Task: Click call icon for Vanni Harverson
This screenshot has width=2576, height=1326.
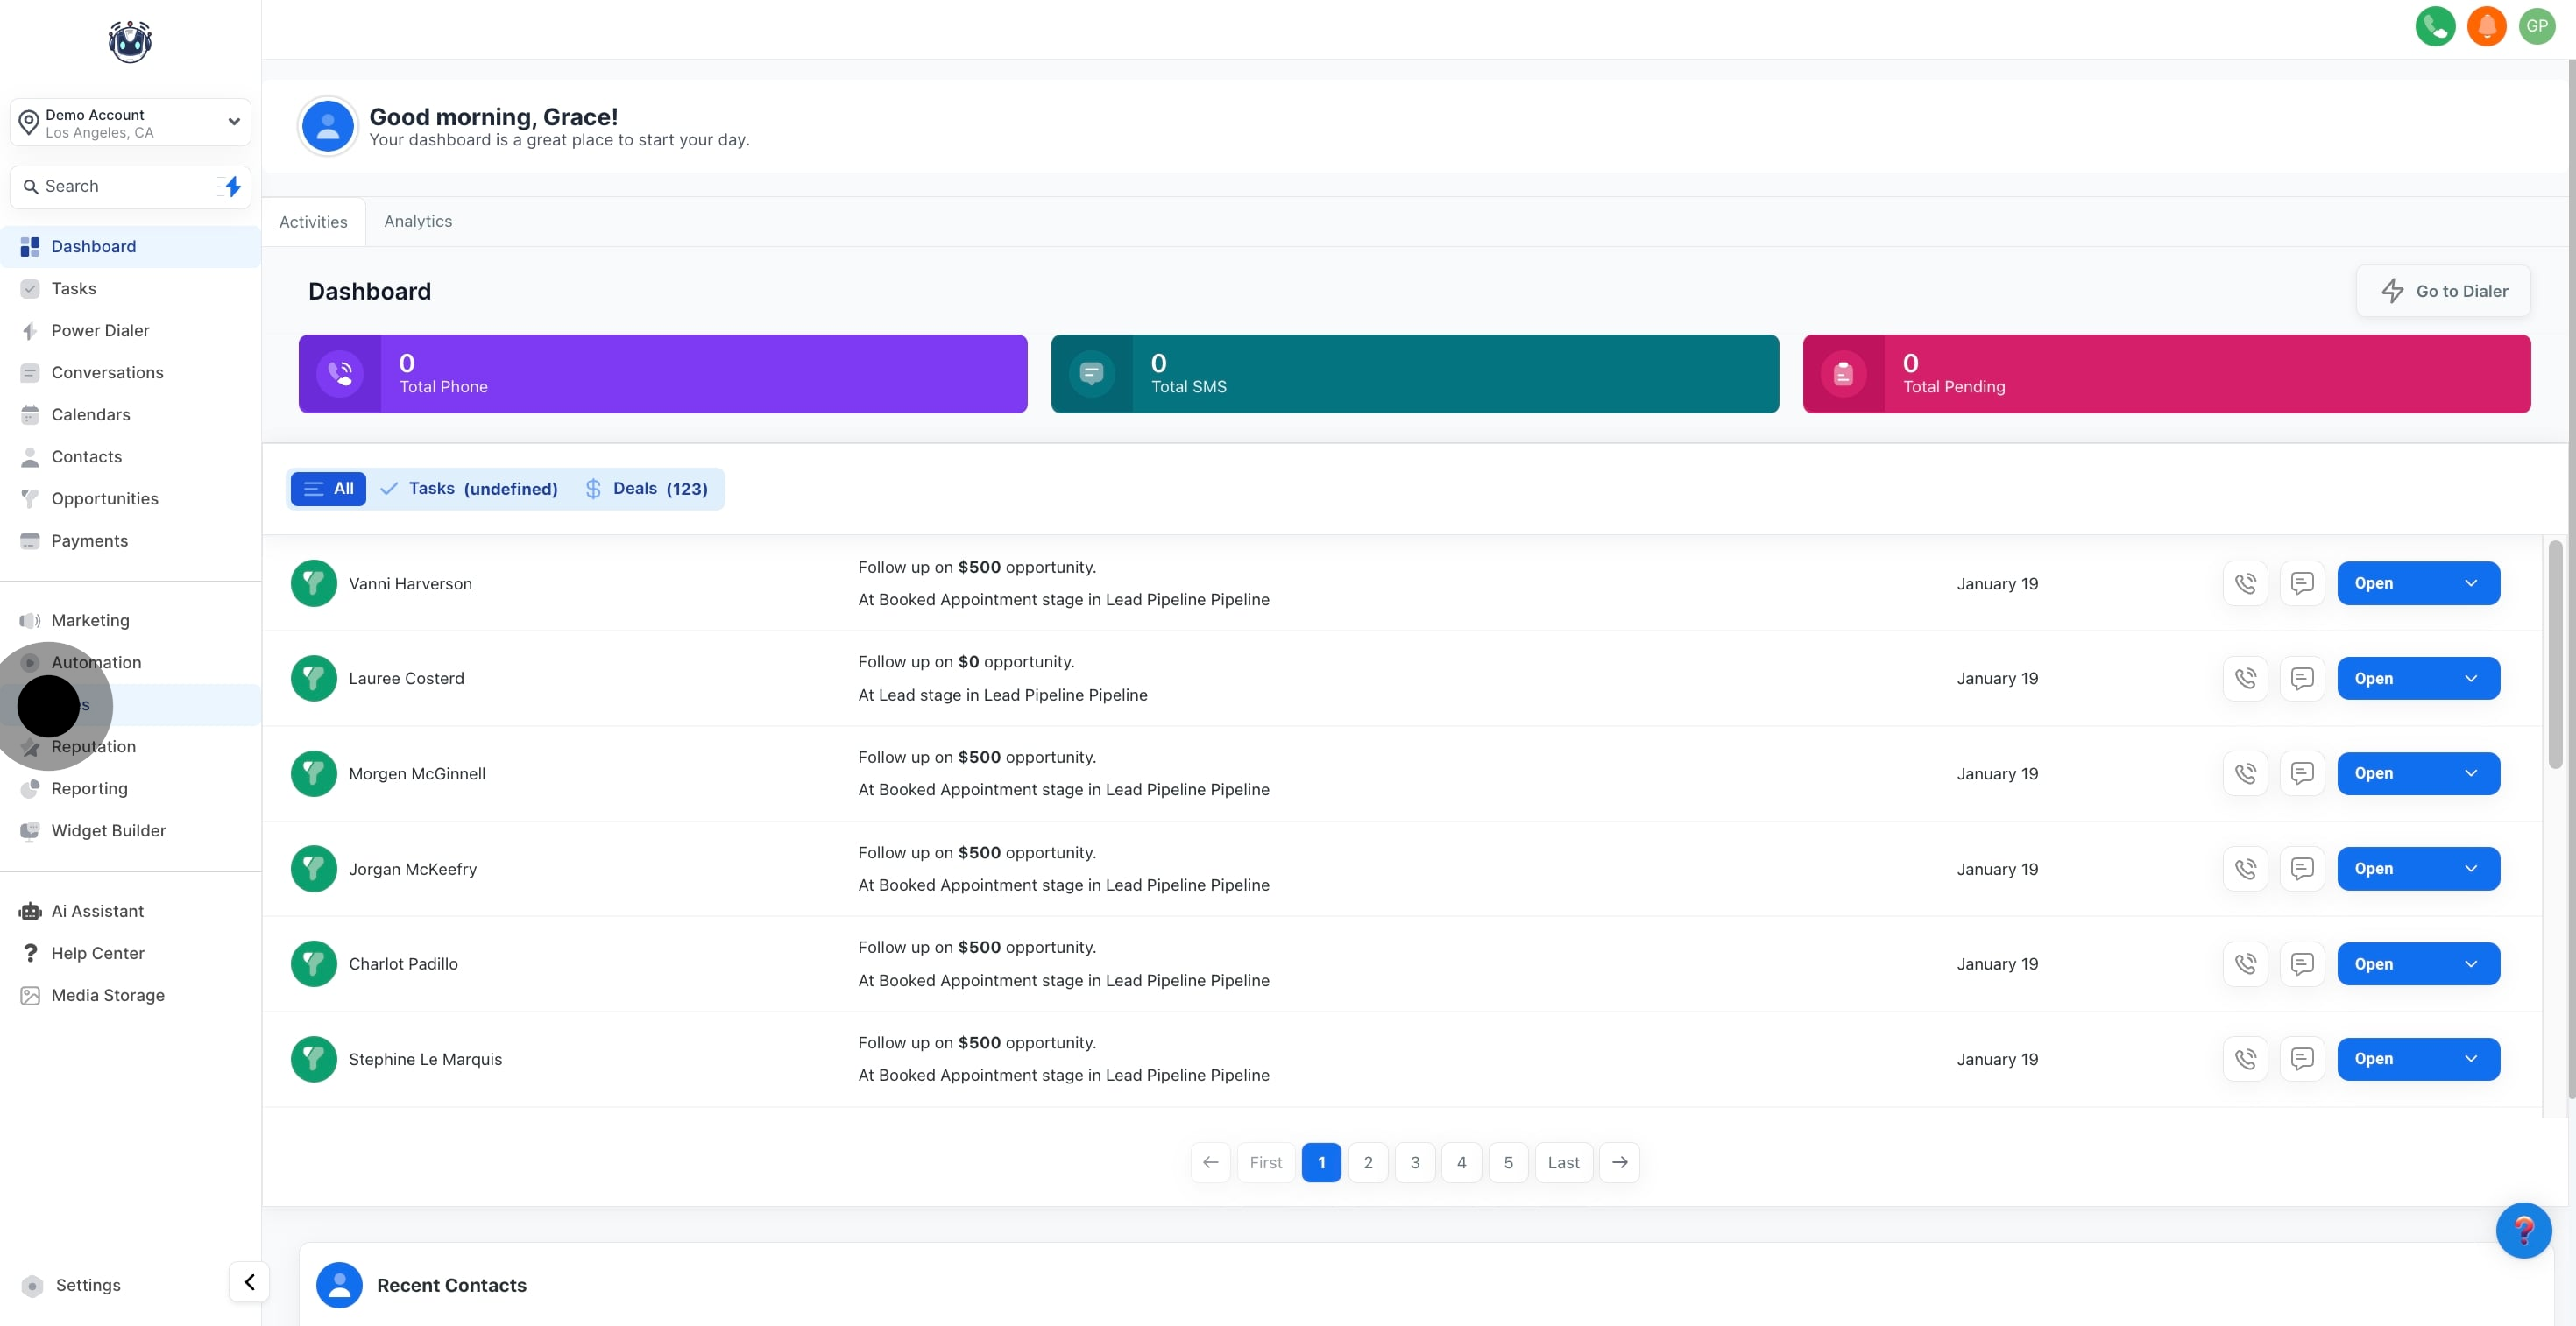Action: (x=2245, y=583)
